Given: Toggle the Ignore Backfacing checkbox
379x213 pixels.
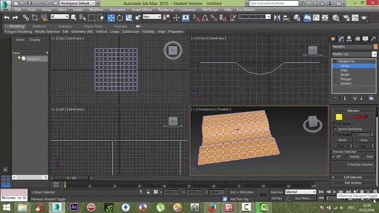Looking at the screenshot, I should click(x=335, y=129).
